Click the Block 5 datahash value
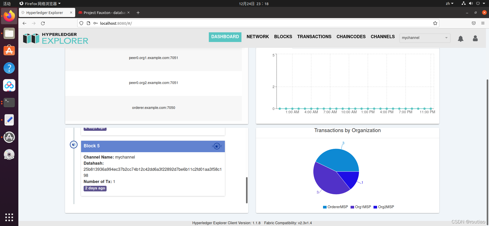 point(152,172)
